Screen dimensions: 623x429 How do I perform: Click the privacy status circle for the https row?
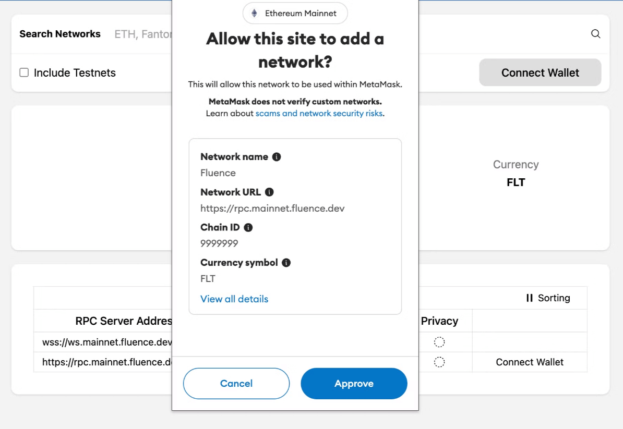(x=439, y=362)
